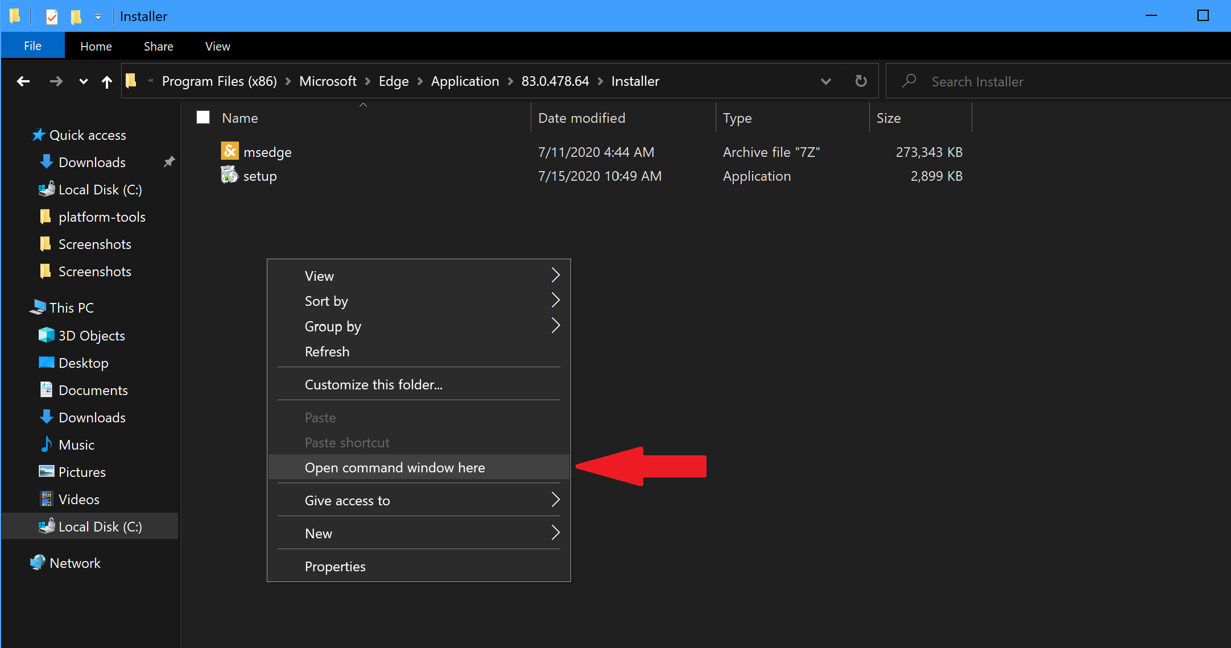Click the msedge archive file icon
The image size is (1231, 648).
point(230,151)
